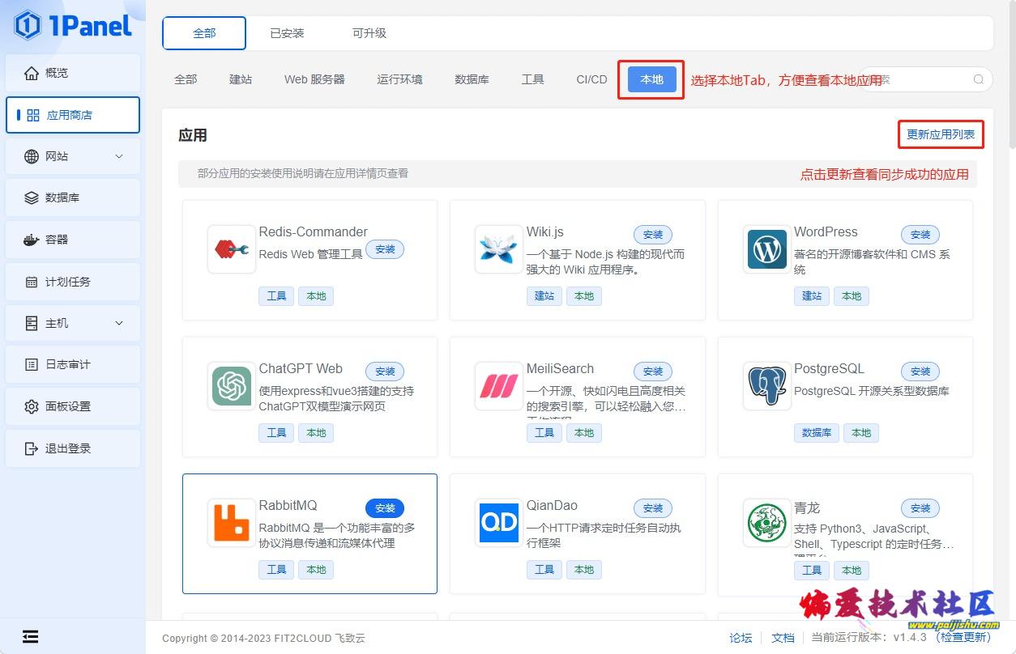The width and height of the screenshot is (1016, 654).
Task: Click the 本地 tag on MeiliSearch card
Action: [584, 433]
